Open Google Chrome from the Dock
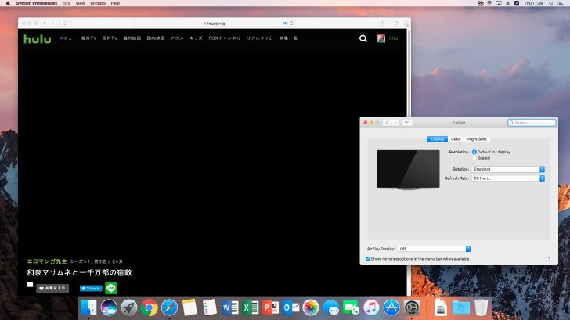This screenshot has width=570, height=320. tap(150, 307)
